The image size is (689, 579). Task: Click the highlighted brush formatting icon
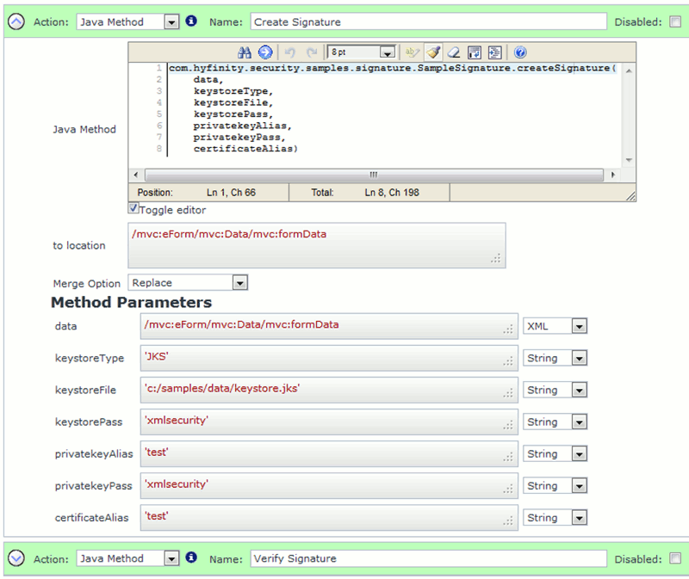click(x=433, y=52)
